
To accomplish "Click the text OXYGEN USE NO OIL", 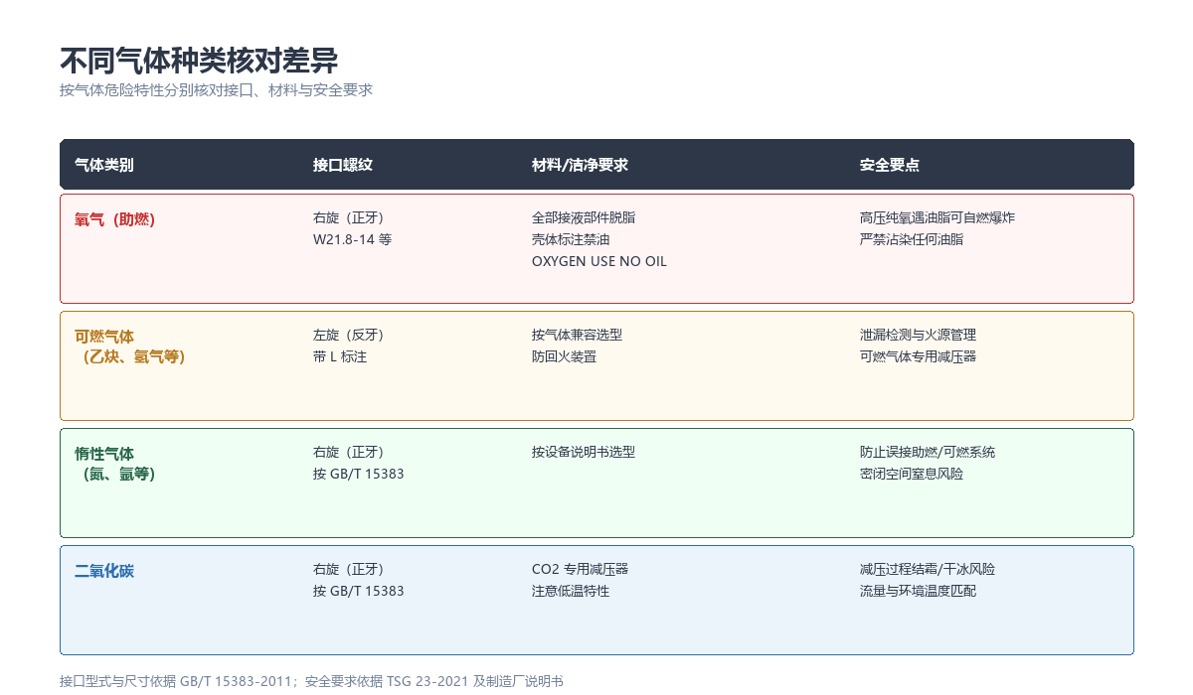I will [599, 261].
